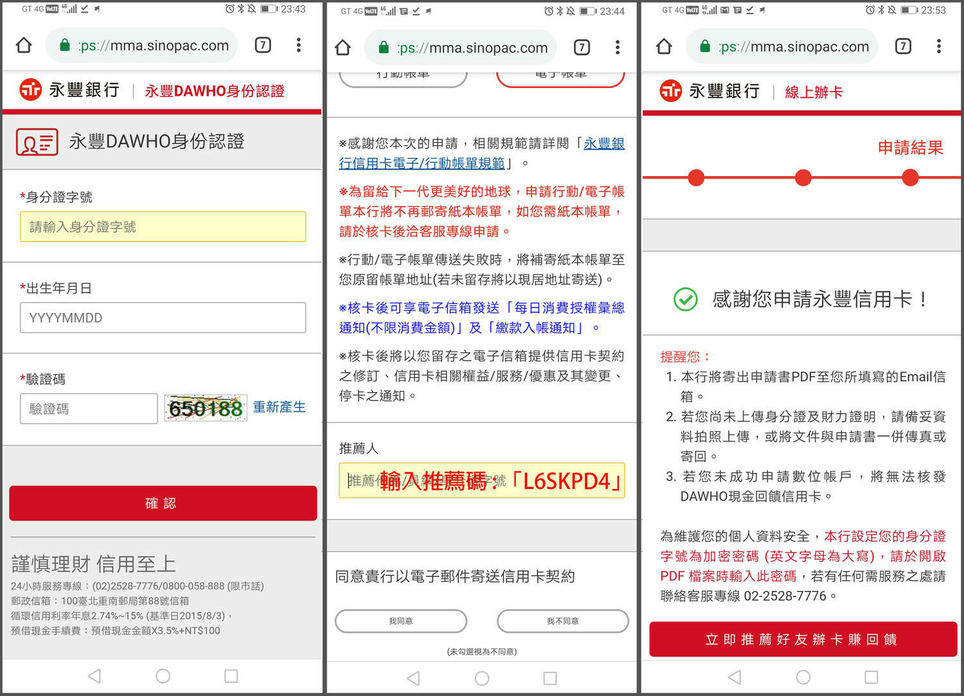
Task: Click 提醒您： red heading
Action: 686,357
